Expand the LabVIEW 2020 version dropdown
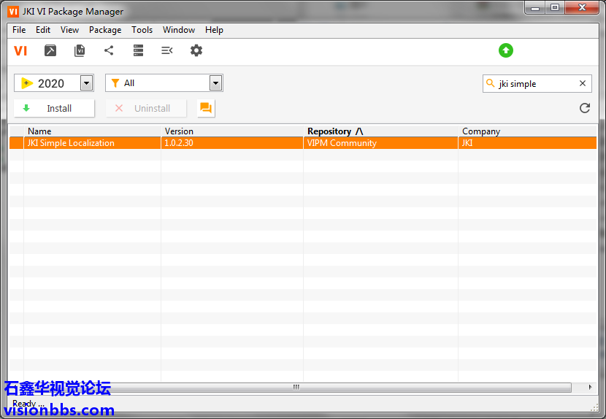Viewport: 606px width, 419px height. [x=86, y=83]
